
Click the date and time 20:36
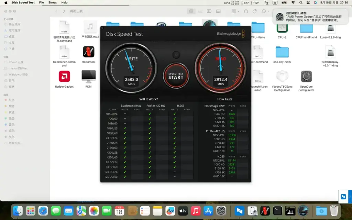point(334,2)
